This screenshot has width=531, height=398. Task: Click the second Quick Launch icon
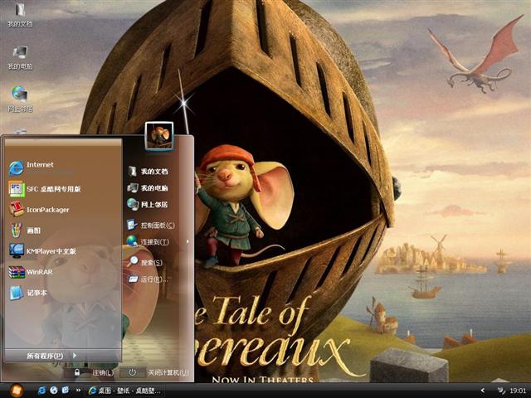(x=54, y=391)
